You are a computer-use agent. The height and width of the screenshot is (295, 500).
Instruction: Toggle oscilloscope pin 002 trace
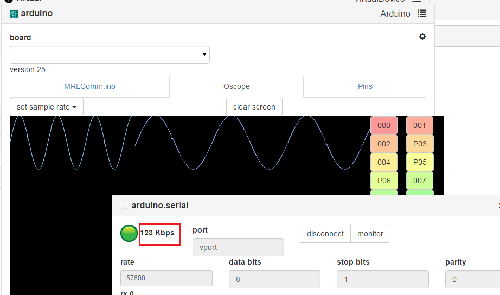point(384,144)
